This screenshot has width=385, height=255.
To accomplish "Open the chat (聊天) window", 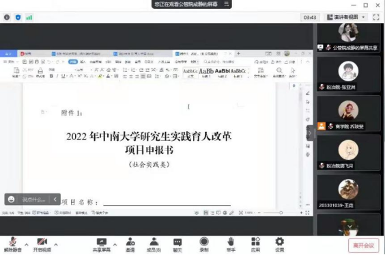I will pos(177,245).
